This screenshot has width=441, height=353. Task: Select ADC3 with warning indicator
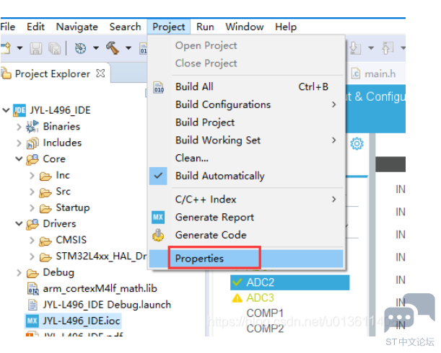tap(260, 298)
